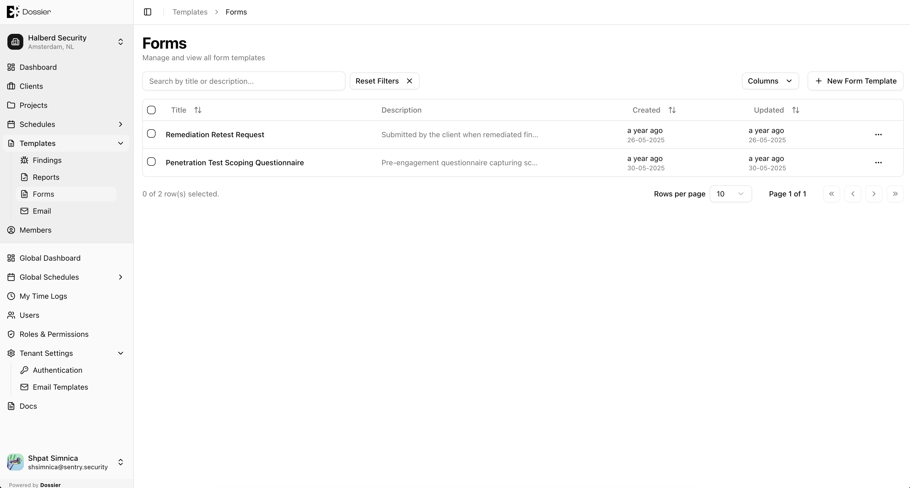Open My Time Logs
910x488 pixels.
(66, 296)
